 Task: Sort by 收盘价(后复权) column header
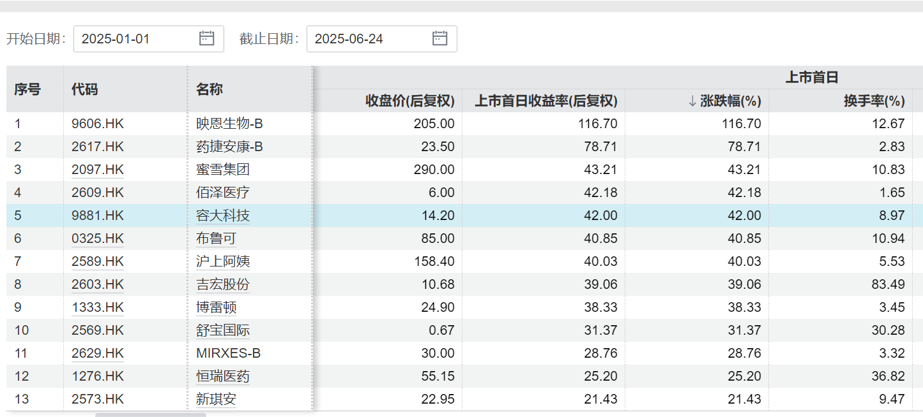(409, 101)
